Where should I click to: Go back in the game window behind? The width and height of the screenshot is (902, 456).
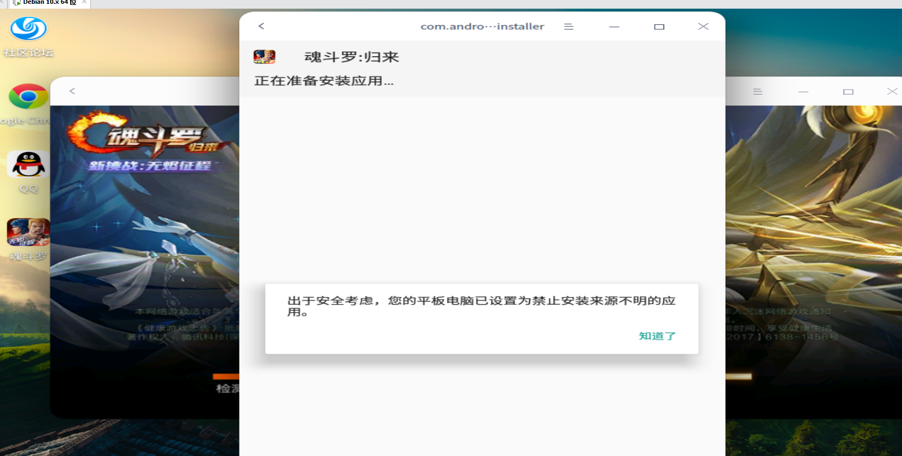point(72,91)
